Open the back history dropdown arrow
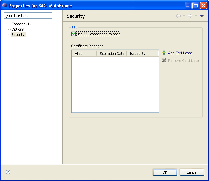Image resolution: width=209 pixels, height=181 pixels. click(x=184, y=16)
